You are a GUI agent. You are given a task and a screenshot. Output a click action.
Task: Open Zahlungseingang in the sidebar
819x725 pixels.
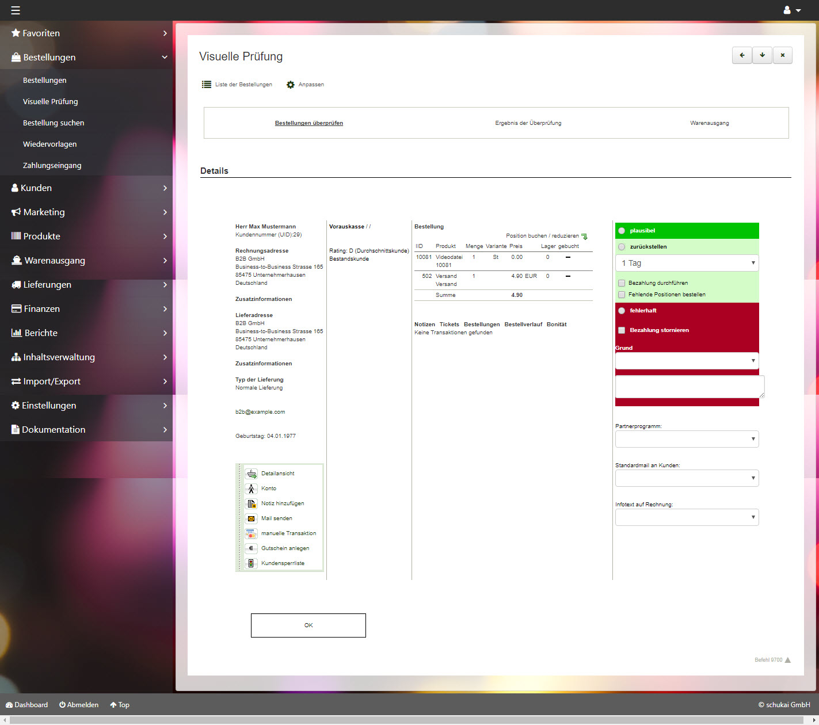[52, 166]
